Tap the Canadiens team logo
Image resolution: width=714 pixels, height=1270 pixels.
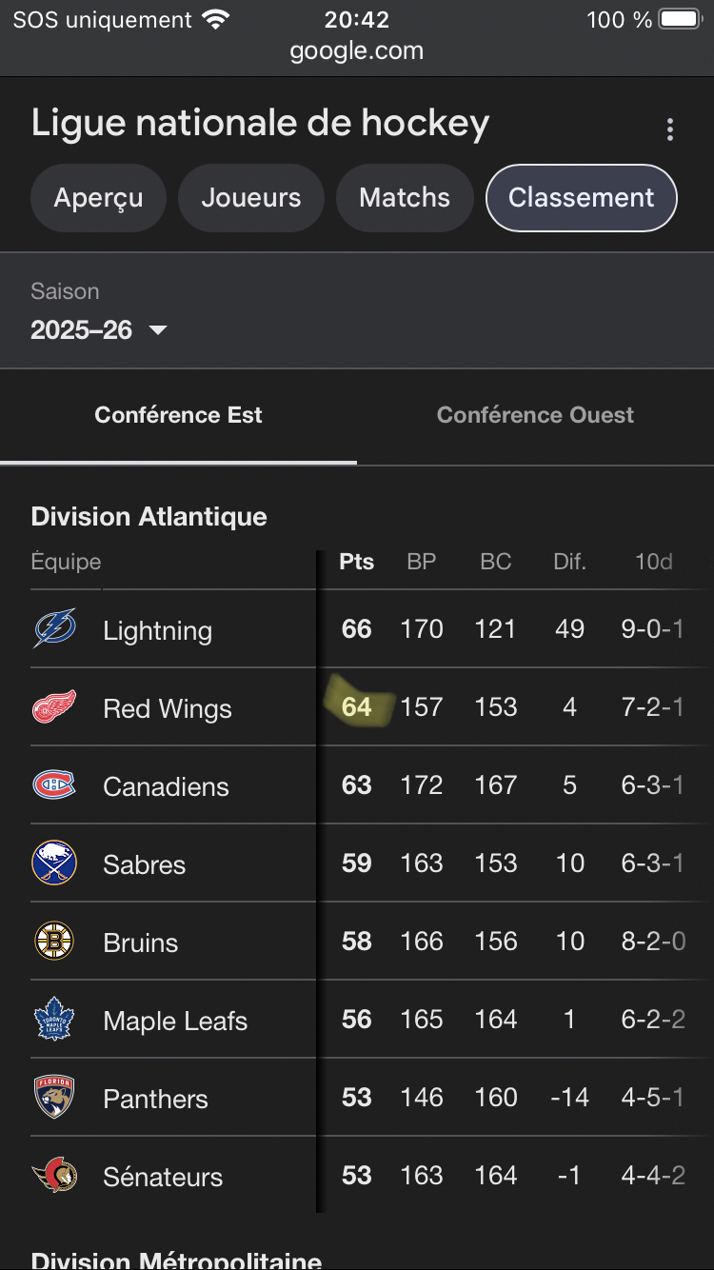(54, 785)
